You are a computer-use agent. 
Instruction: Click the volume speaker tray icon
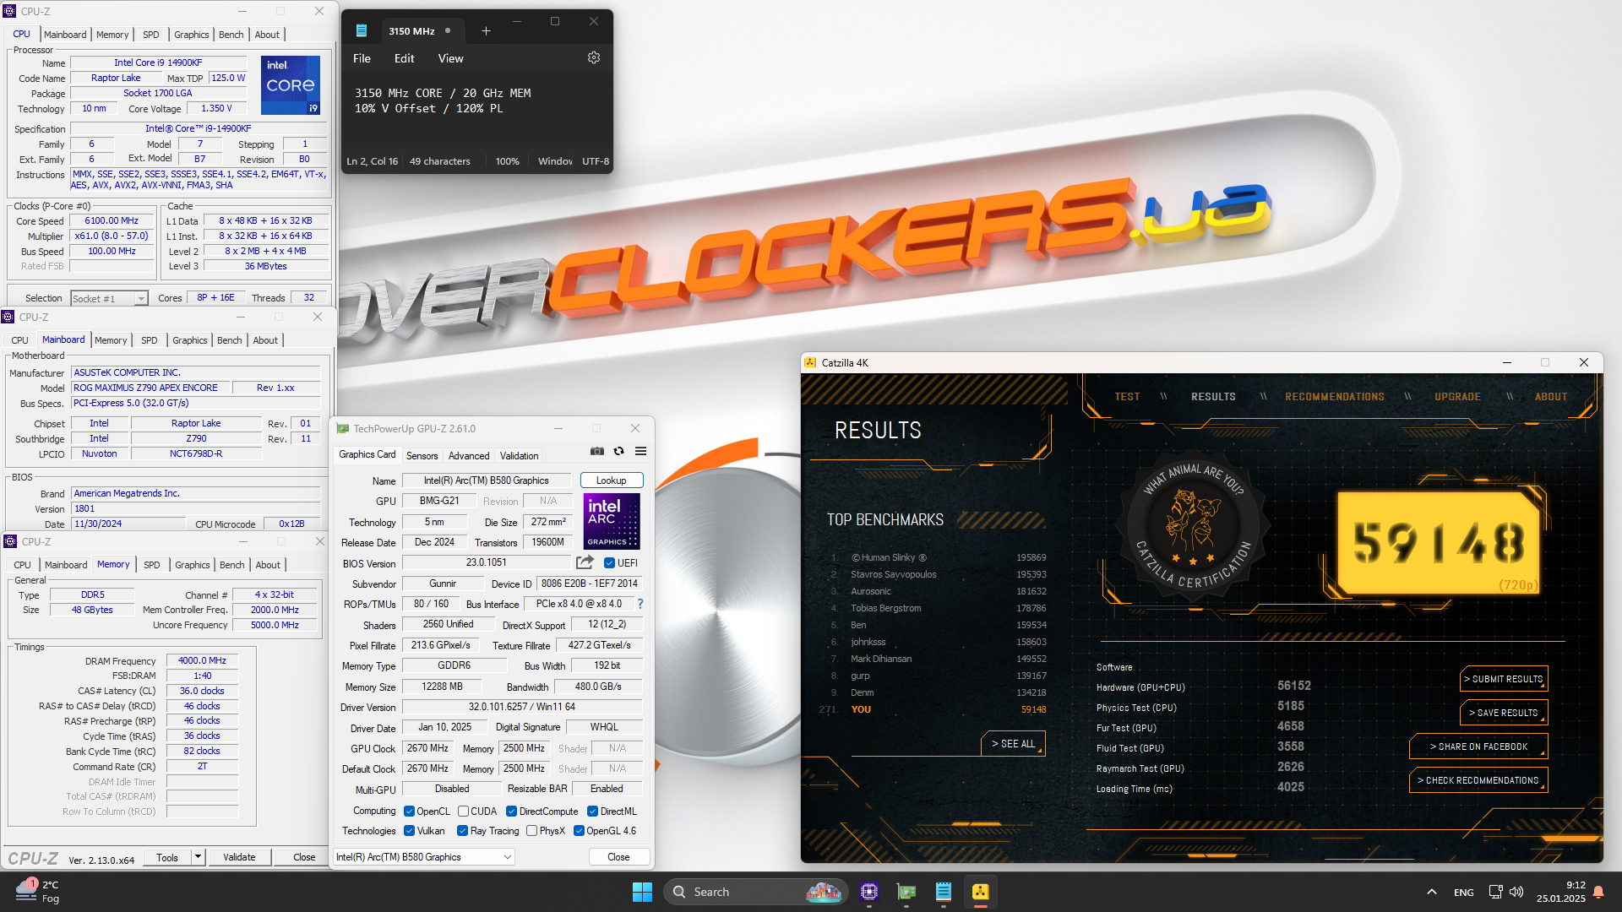(x=1516, y=892)
